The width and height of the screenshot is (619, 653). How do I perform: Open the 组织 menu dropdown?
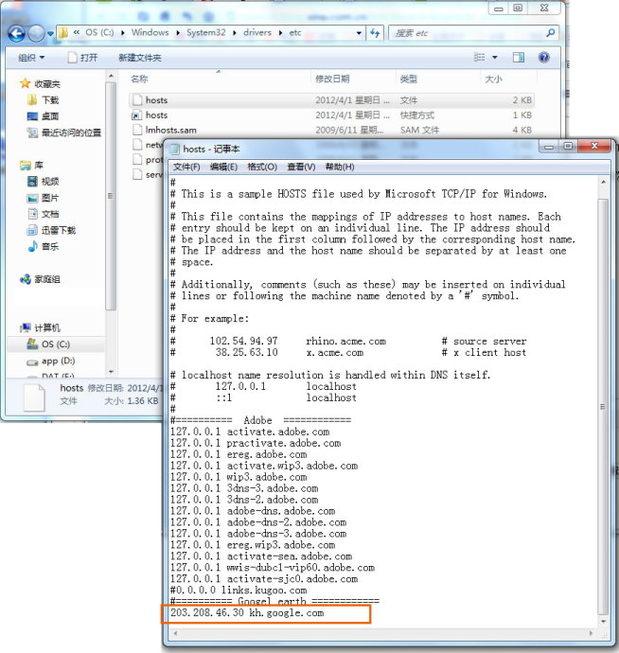31,58
